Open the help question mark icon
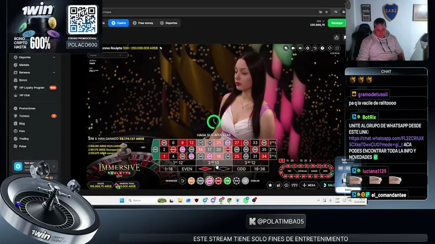 click(322, 48)
